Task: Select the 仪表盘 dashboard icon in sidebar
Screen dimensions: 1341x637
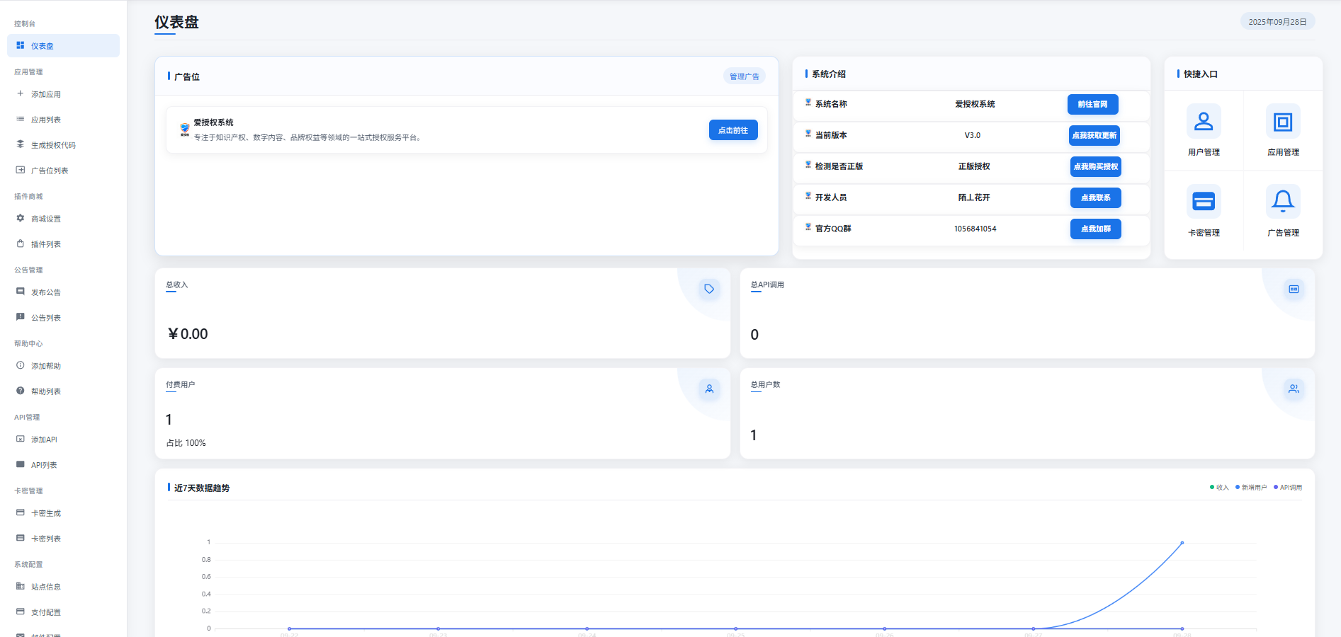Action: 20,45
